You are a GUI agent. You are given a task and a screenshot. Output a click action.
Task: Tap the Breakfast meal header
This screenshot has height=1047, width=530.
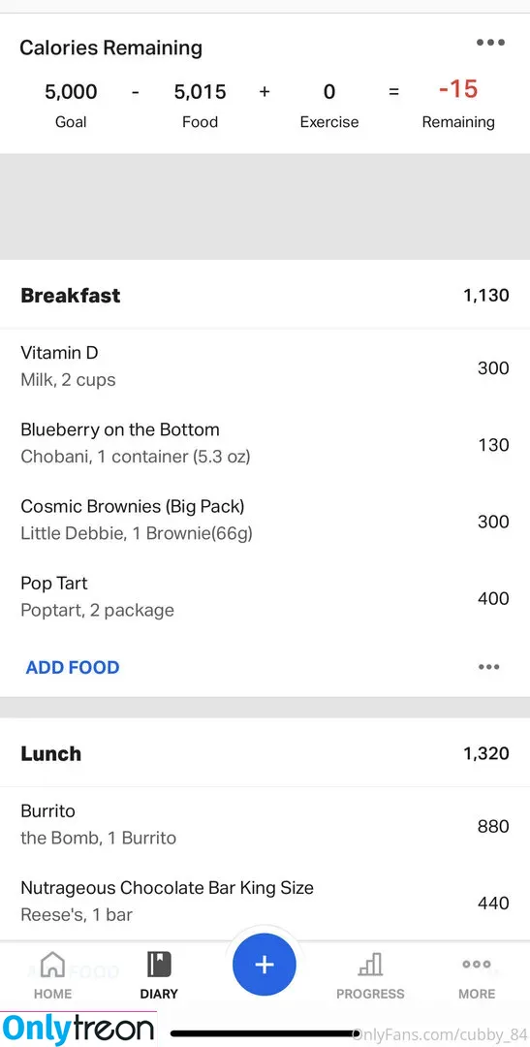pos(265,295)
